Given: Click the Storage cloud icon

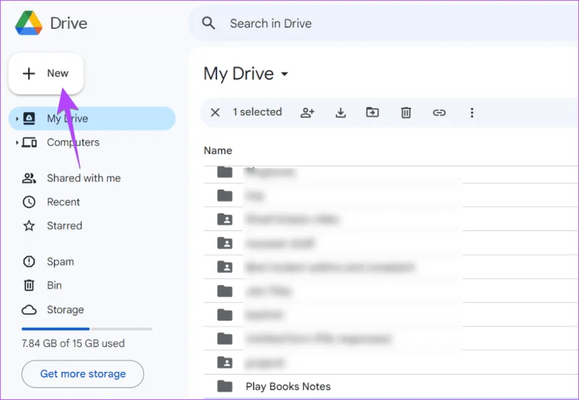Looking at the screenshot, I should click(29, 310).
